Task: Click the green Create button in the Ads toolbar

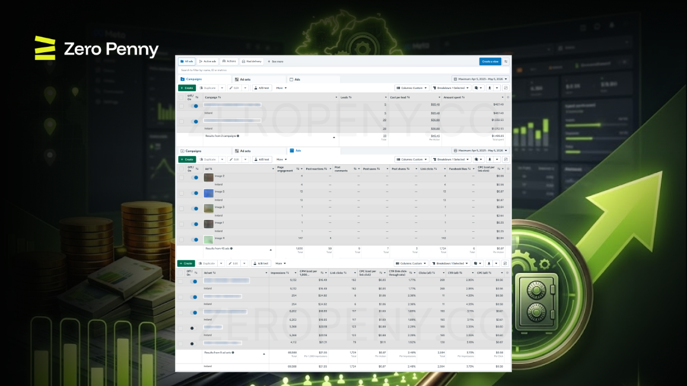Action: click(x=187, y=159)
